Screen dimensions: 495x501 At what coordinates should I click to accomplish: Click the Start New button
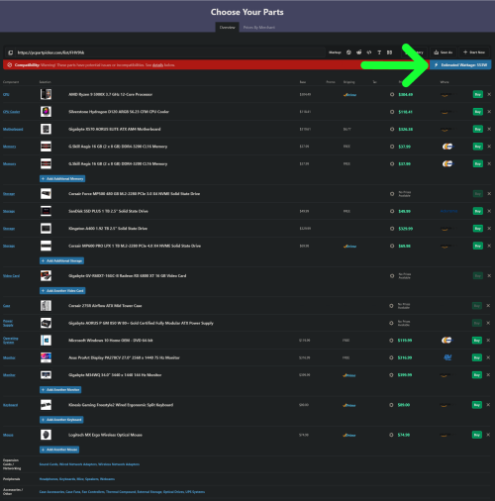pos(474,52)
